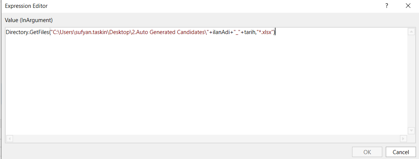Click the horizontal scrollbar right arrow
The image size is (419, 159).
click(403, 138)
